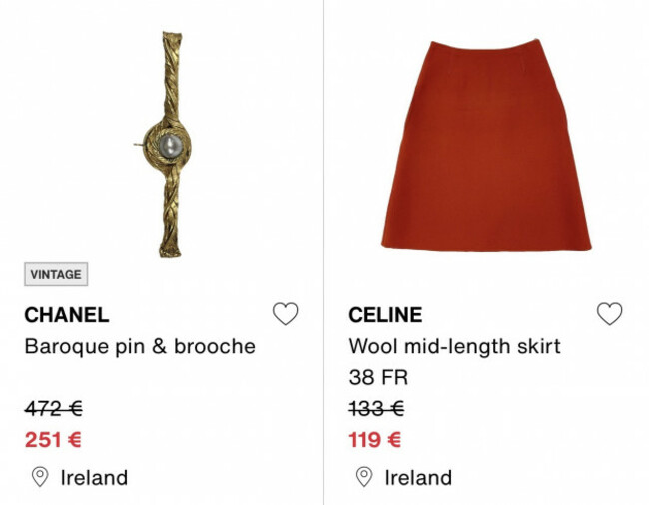The image size is (649, 505).
Task: Click the crossed-out 133 € original price
Action: pos(376,409)
